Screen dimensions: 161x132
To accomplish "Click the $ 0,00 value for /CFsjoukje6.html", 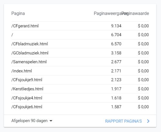I will [143, 107].
